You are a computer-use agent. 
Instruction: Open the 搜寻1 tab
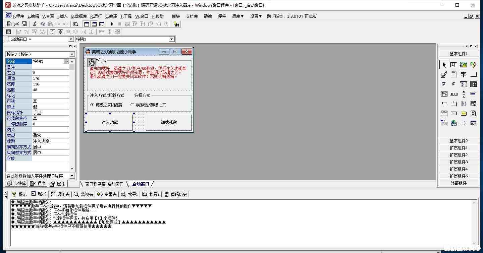[x=129, y=194]
